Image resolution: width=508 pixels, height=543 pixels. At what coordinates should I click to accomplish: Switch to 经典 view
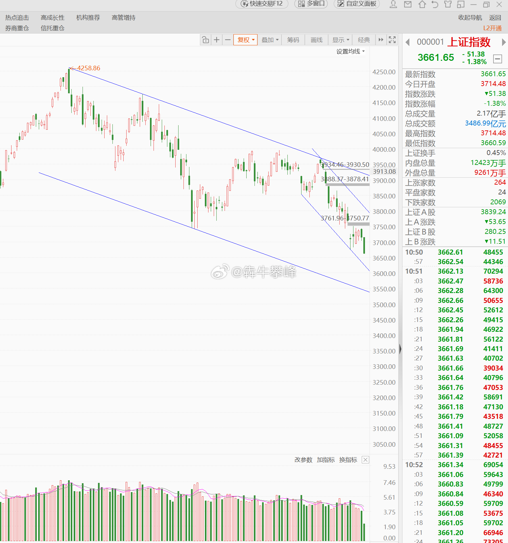364,40
